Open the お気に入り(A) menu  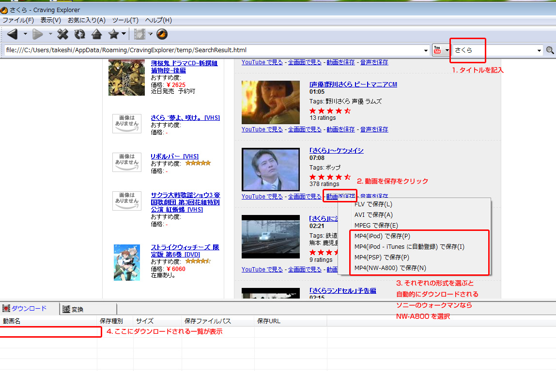86,20
